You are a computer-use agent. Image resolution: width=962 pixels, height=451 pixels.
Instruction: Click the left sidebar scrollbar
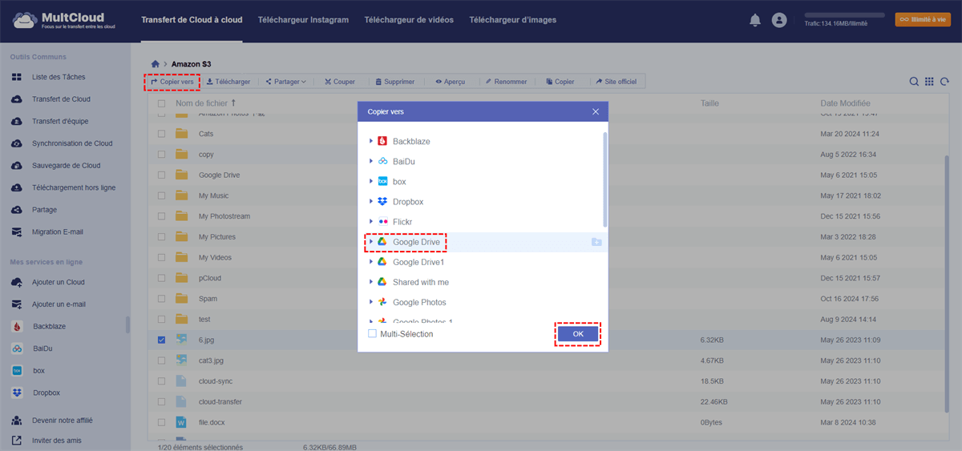127,324
